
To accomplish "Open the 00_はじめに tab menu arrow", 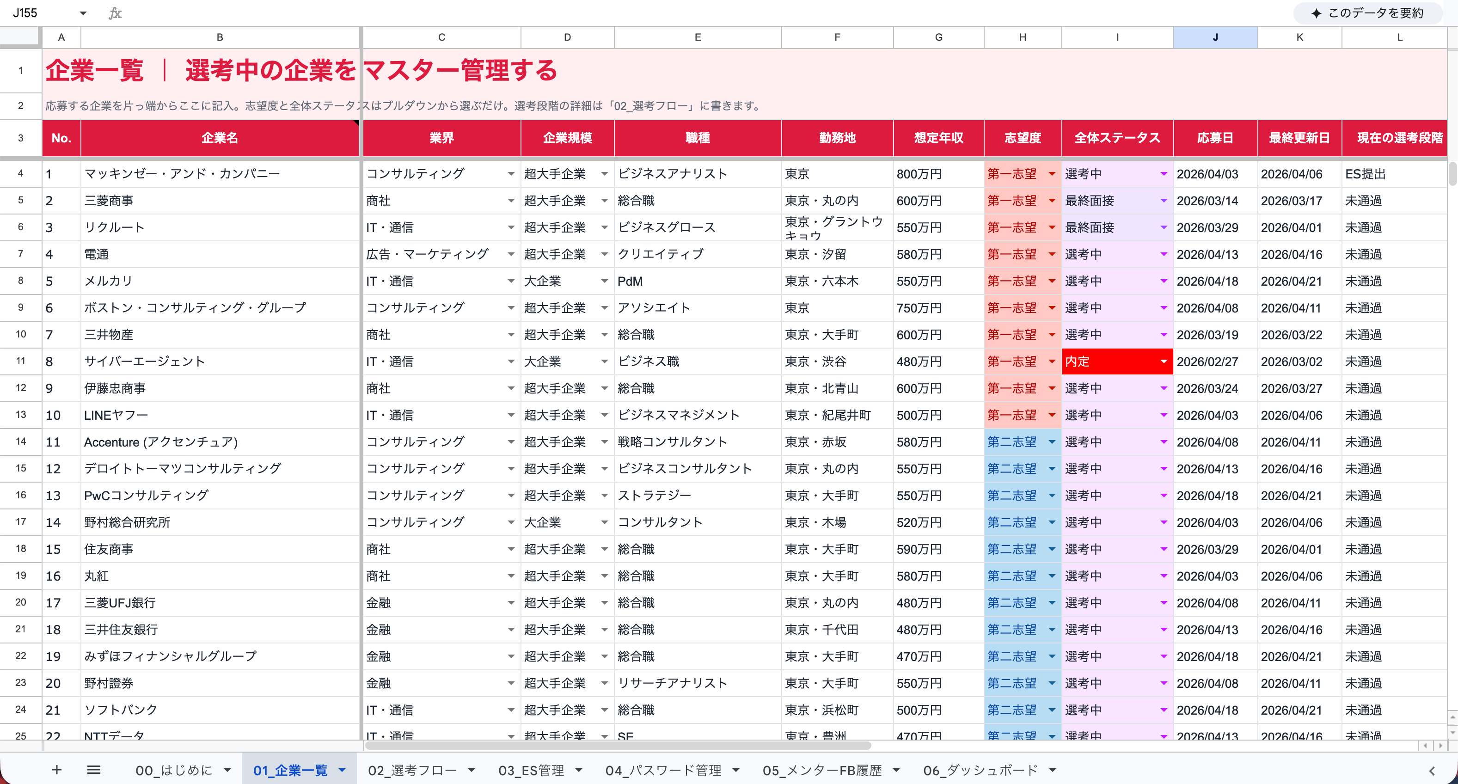I will pos(227,770).
